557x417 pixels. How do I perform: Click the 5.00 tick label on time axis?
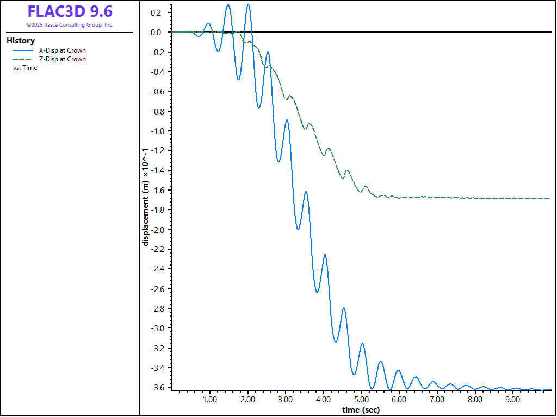click(361, 400)
